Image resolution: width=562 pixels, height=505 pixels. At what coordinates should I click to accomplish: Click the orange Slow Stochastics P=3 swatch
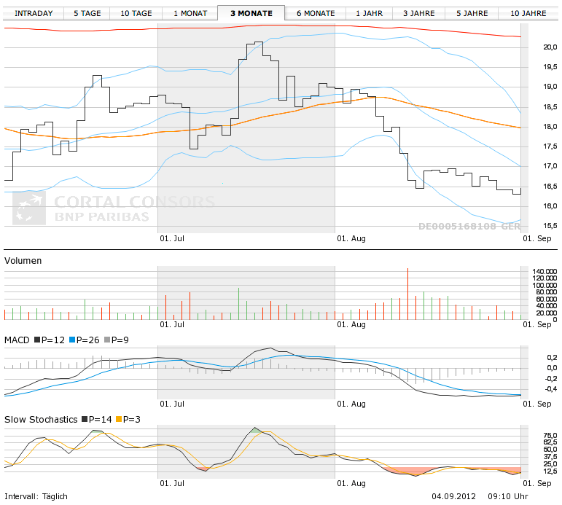[121, 419]
